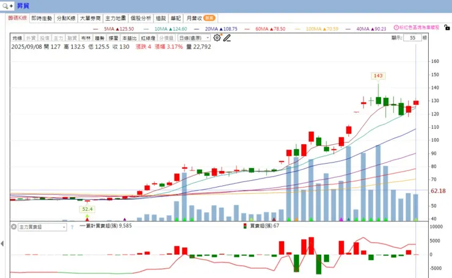
Task: Click the pink 董監股 notice text
Action: pos(419,27)
